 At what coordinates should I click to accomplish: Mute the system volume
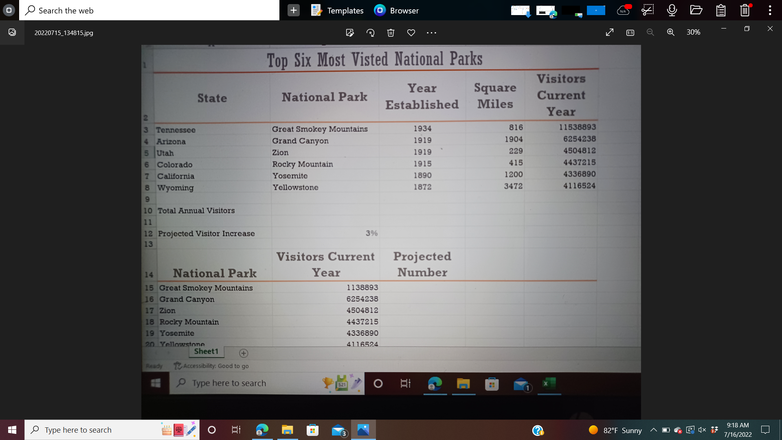[702, 430]
